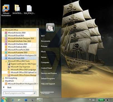Screen dimensions: 113x102
Task: Open Computer from the Start menu
Action: pyautogui.click(x=45, y=62)
